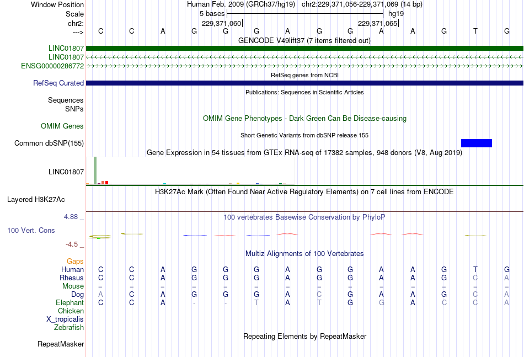Click the 229,371,060 coordinate marker
The image size is (524, 357).
(x=221, y=23)
